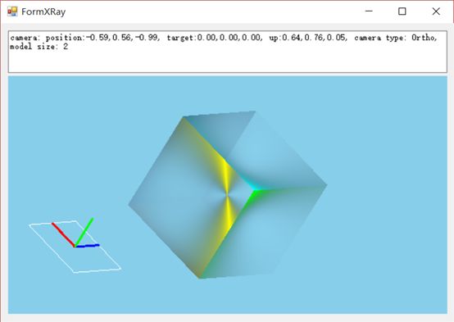Click the blue axis of the gizmo

pyautogui.click(x=87, y=246)
